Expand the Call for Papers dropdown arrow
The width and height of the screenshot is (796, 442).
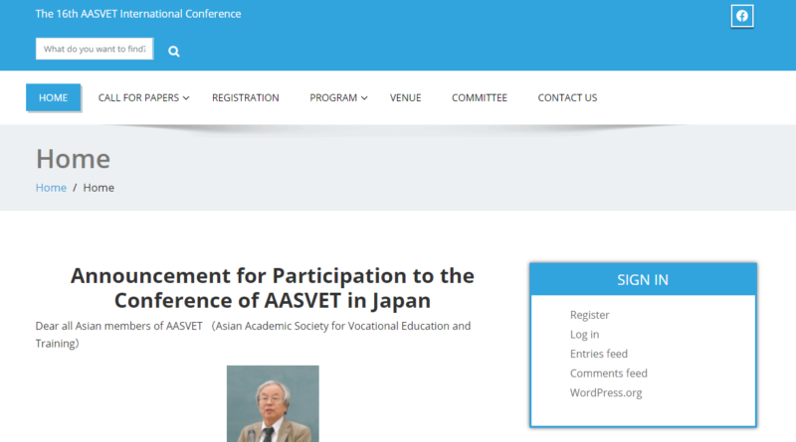186,98
